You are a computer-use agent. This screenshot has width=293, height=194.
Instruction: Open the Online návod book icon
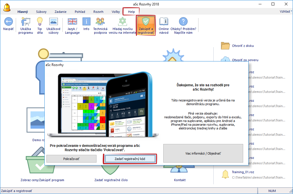[164, 22]
